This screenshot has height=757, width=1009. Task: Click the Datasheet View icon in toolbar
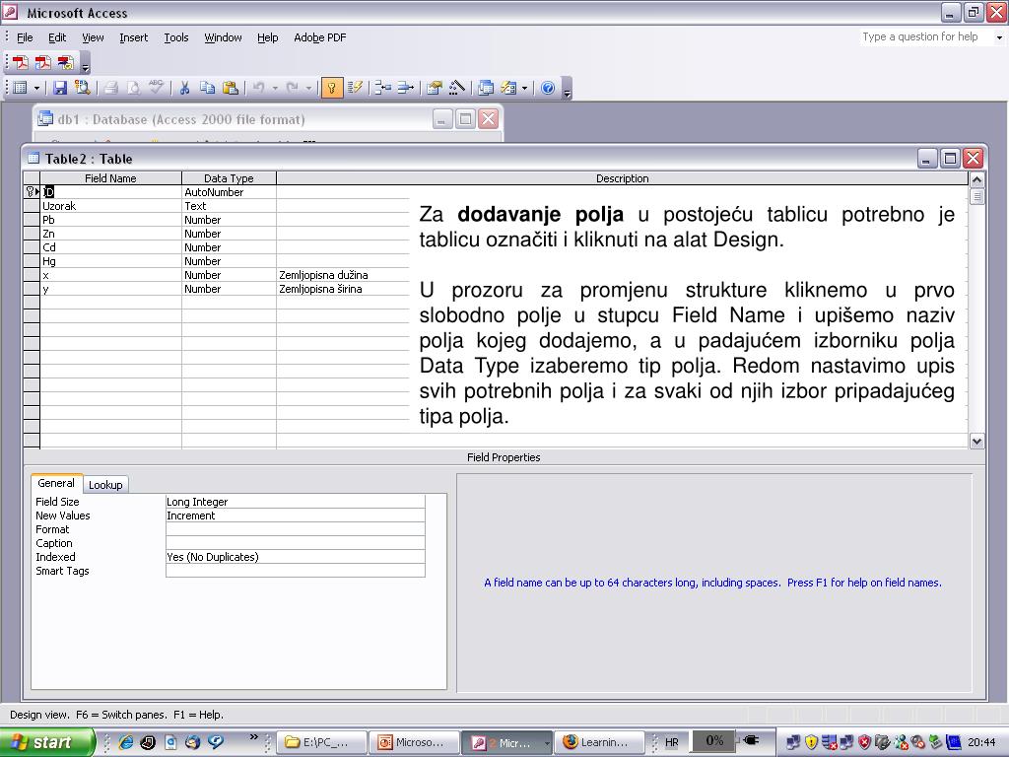21,88
